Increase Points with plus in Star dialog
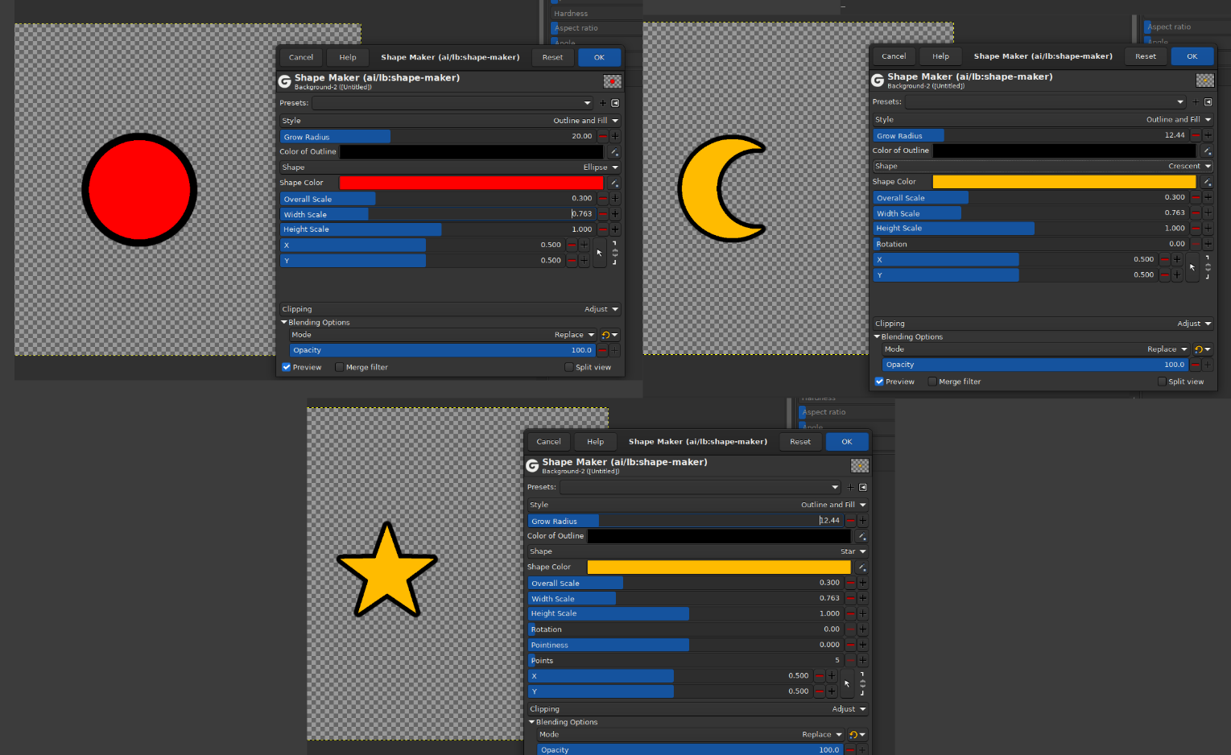Viewport: 1231px width, 755px height. pos(862,660)
